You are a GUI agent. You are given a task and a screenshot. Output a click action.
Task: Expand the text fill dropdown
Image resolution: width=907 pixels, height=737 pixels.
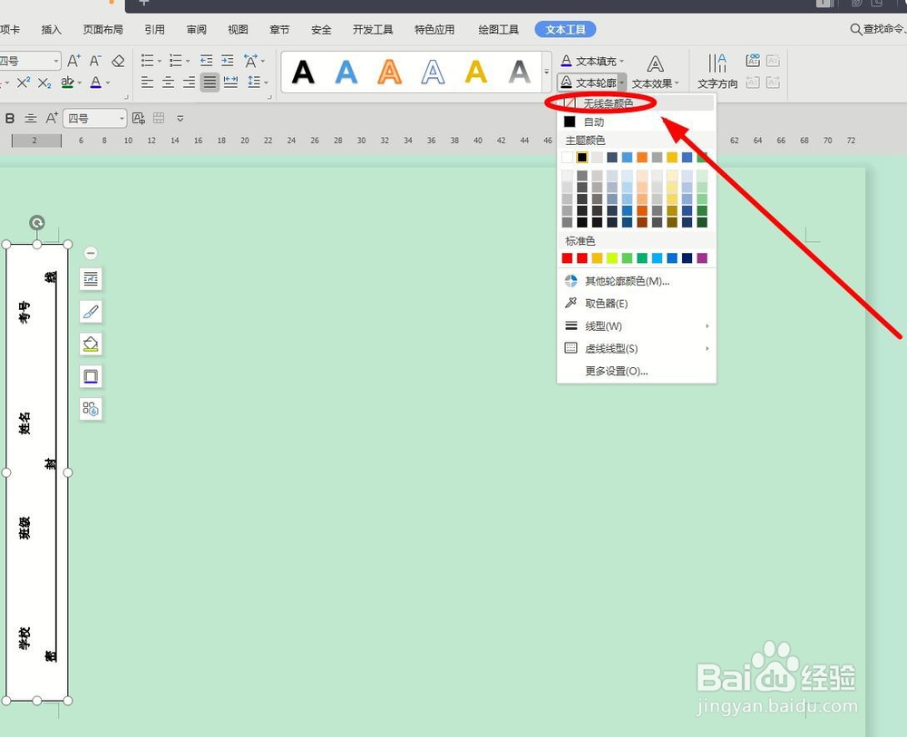(622, 62)
